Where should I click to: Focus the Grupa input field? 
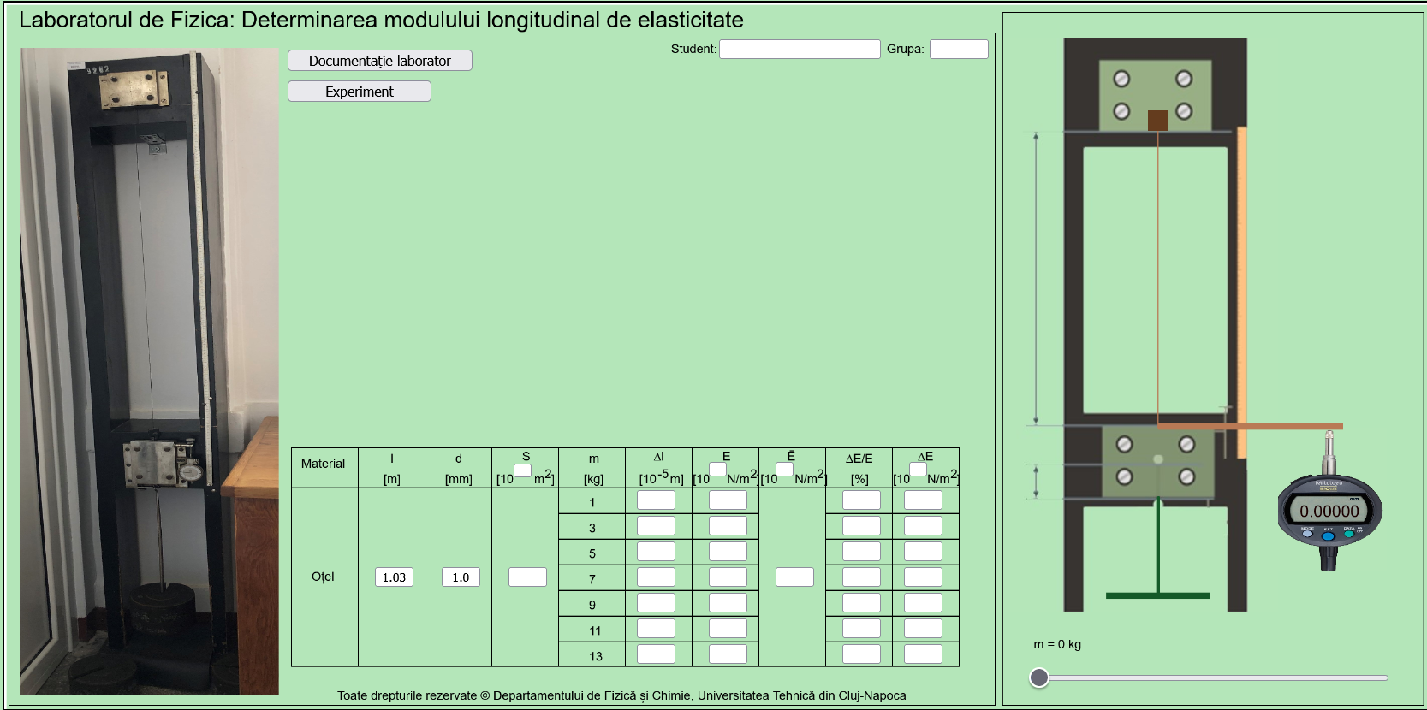coord(958,50)
